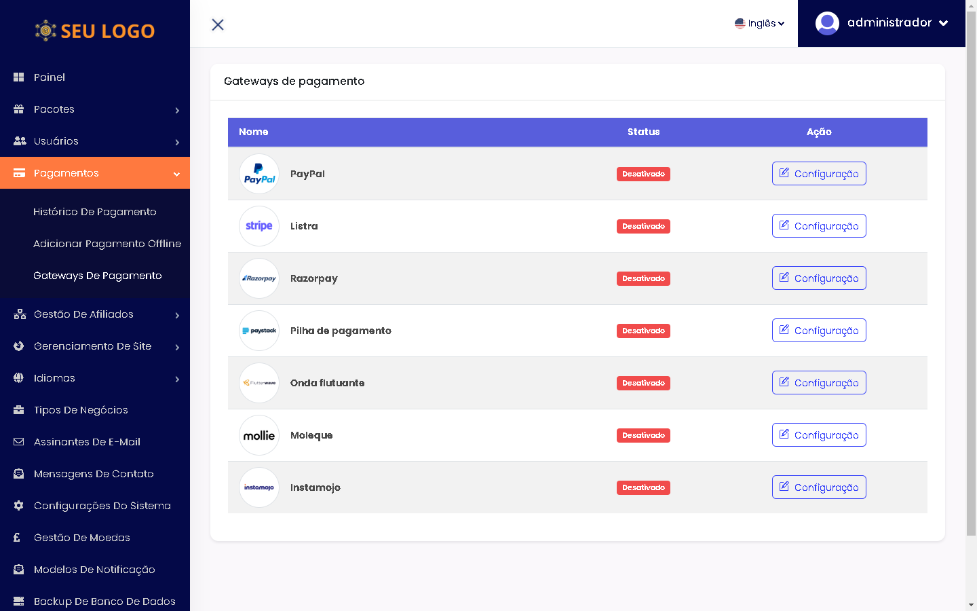Screen dimensions: 977x611
Task: Open the Inglês language dropdown
Action: [759, 24]
